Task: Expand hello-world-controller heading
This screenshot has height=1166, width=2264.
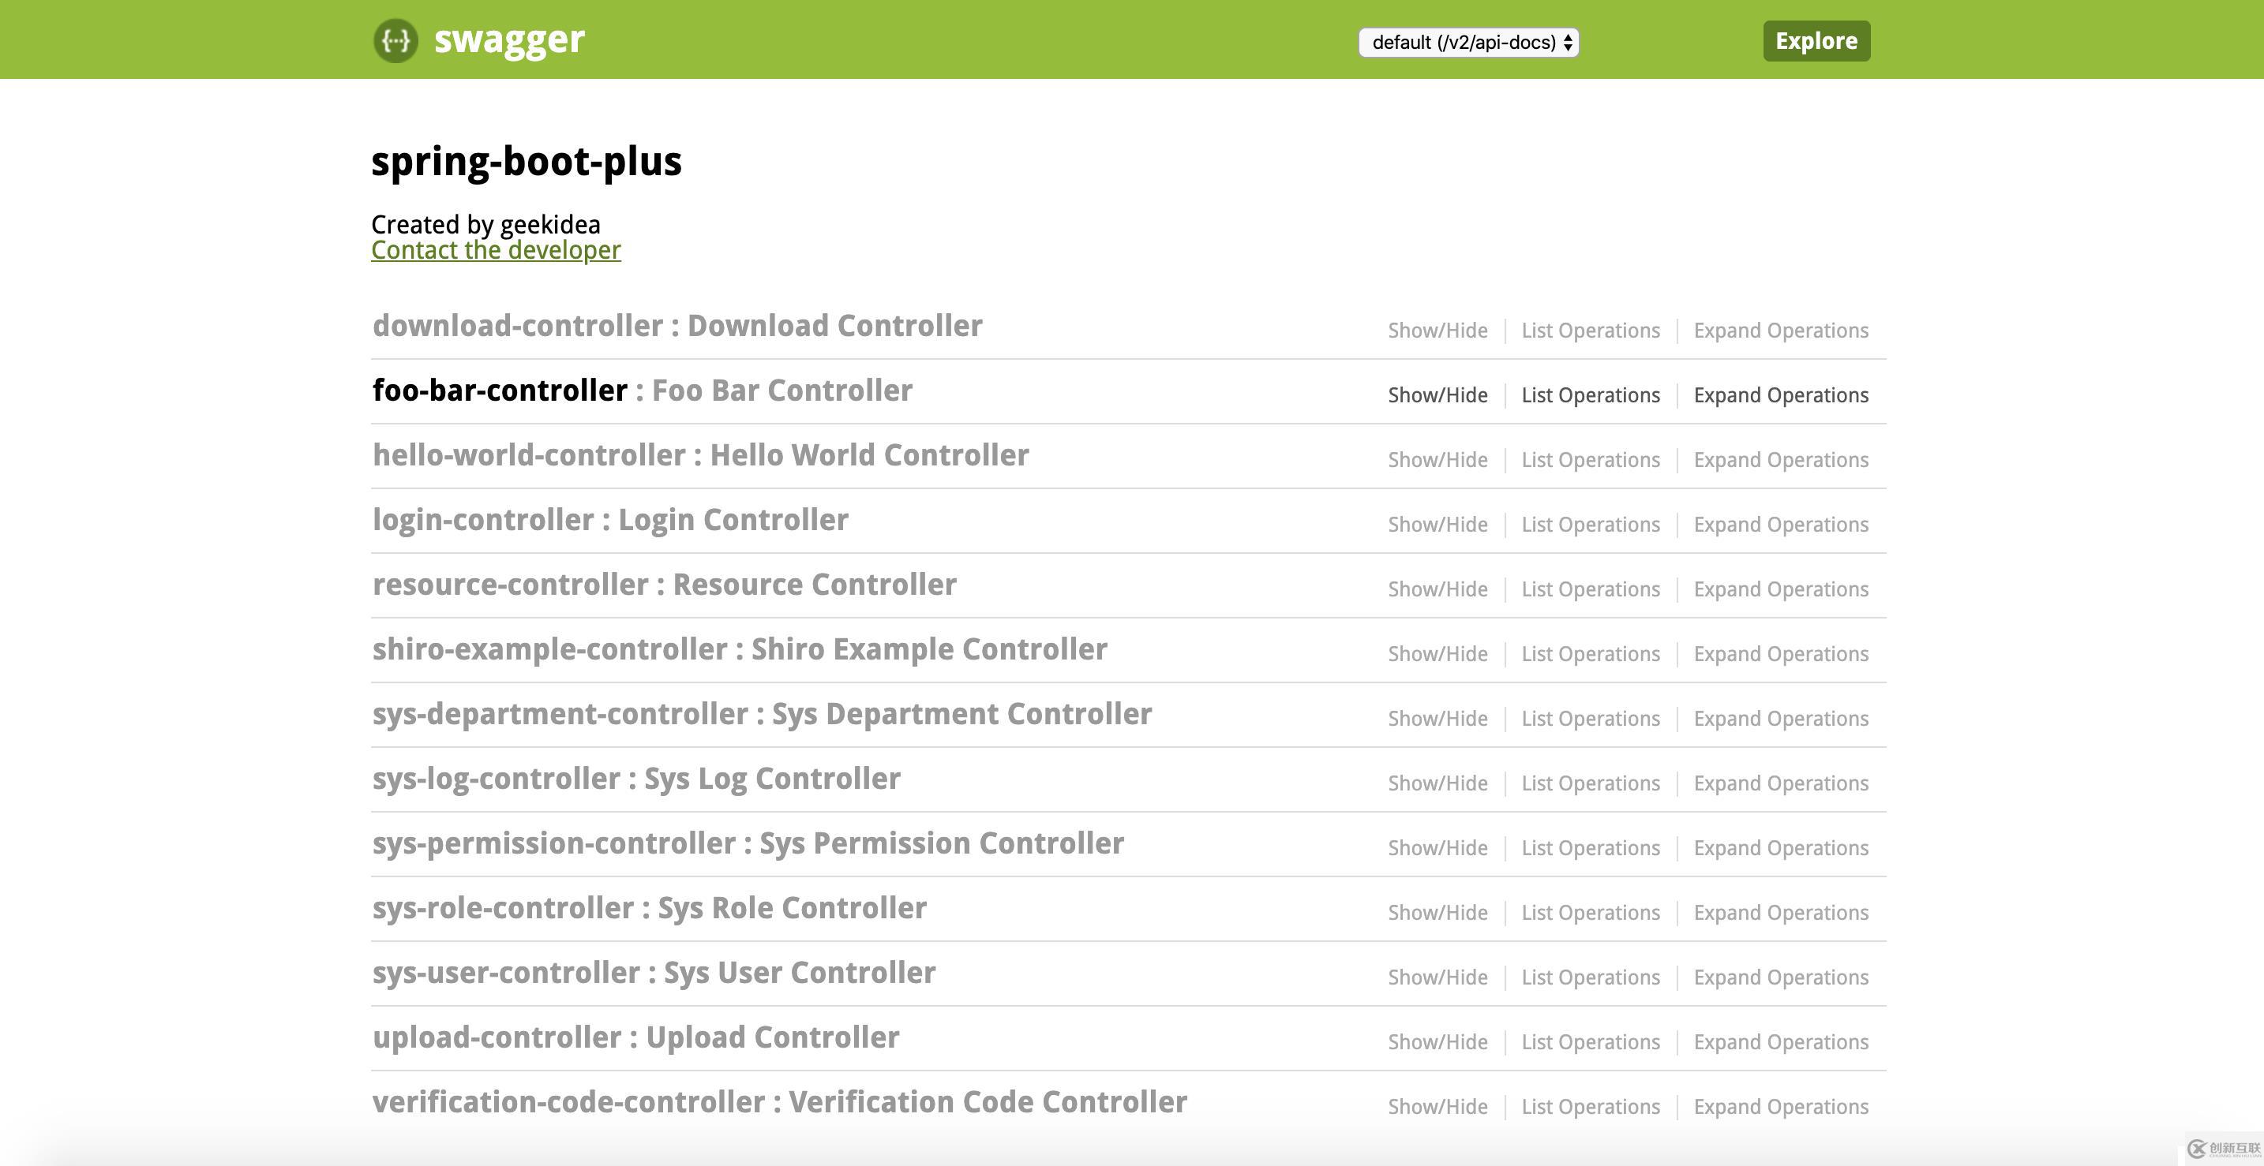Action: [x=700, y=455]
